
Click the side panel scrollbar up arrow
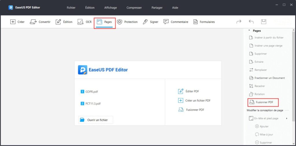tap(294, 30)
